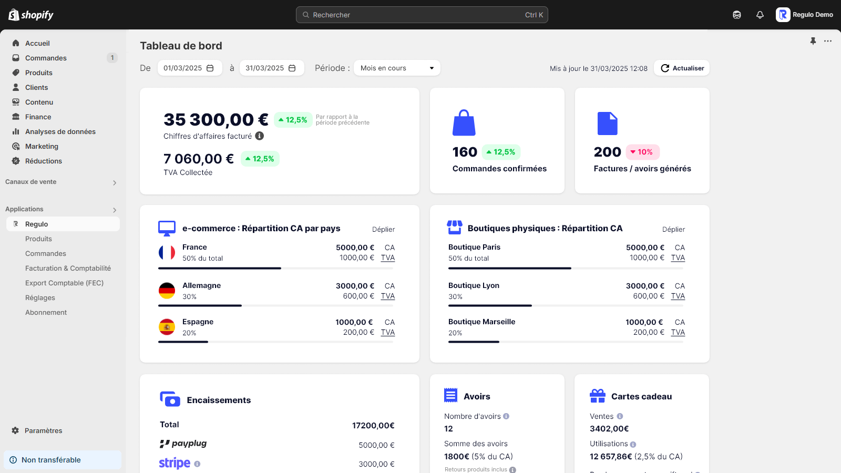Image resolution: width=841 pixels, height=473 pixels.
Task: Open Paramètres from the sidebar gear
Action: pyautogui.click(x=15, y=430)
